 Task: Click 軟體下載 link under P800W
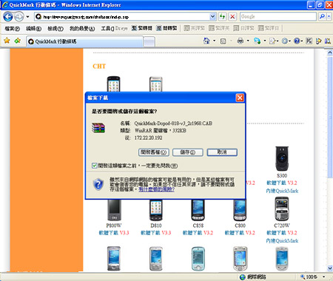[108, 233]
